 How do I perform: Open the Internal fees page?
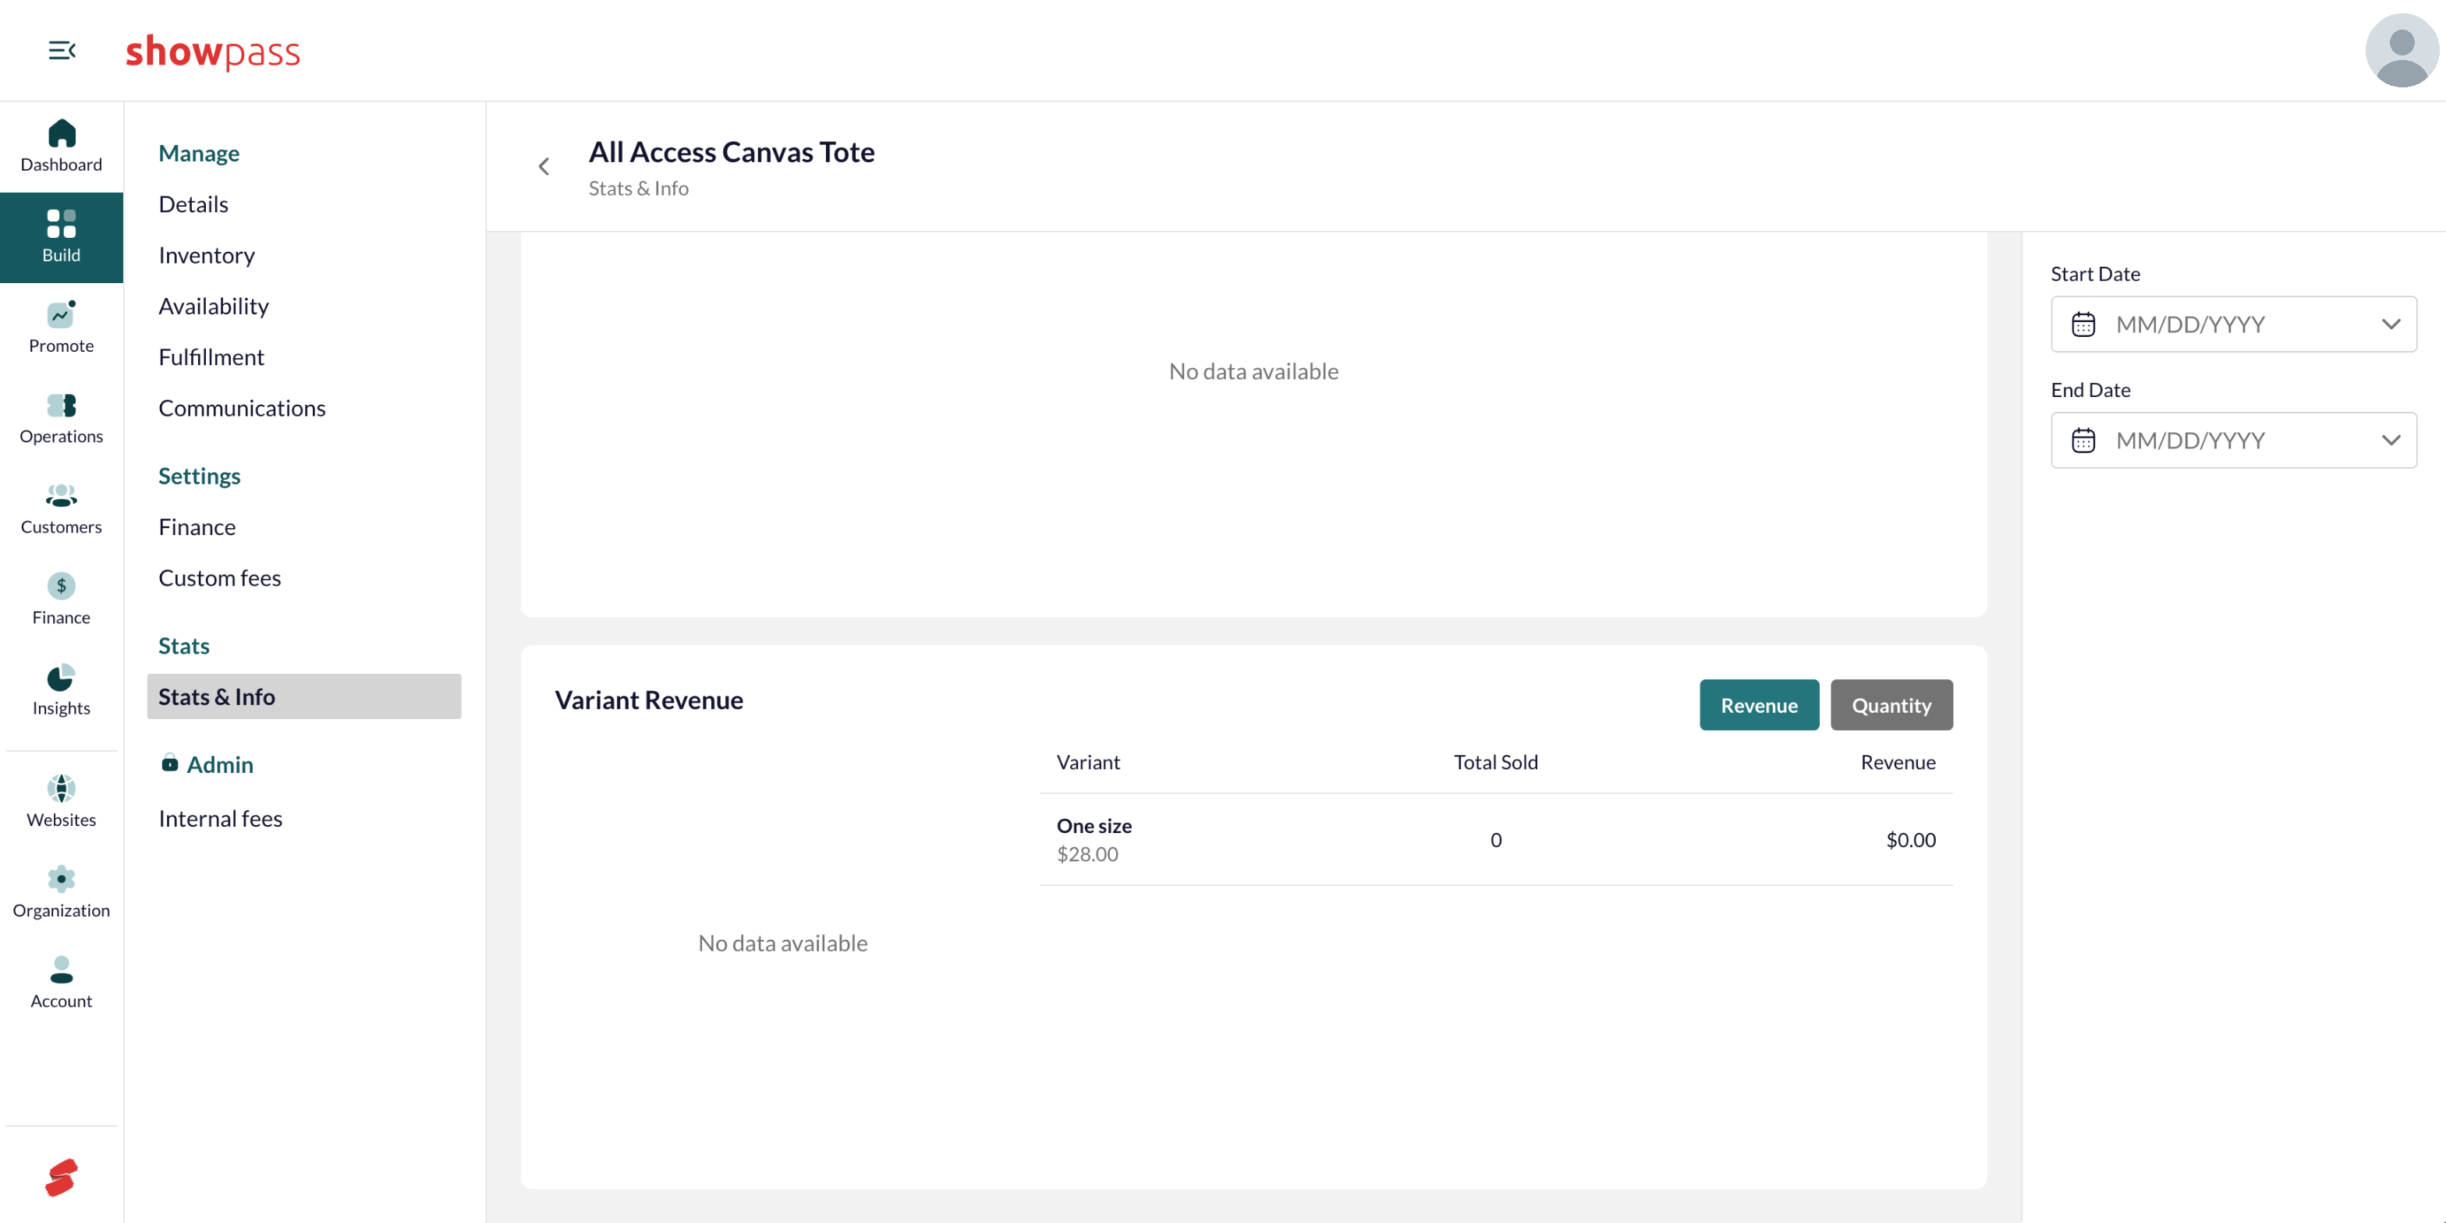click(x=220, y=818)
